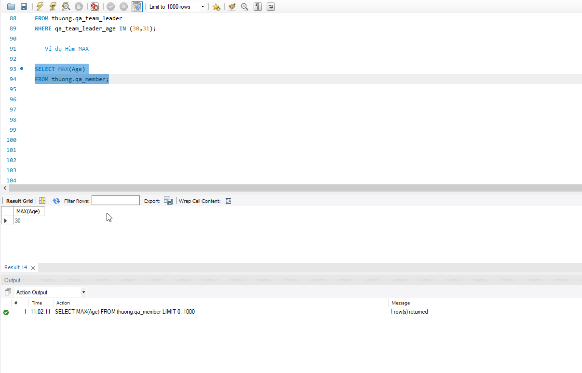The width and height of the screenshot is (582, 373).
Task: Click the WHERE qa_team_leader_age line
Action: [x=95, y=28]
